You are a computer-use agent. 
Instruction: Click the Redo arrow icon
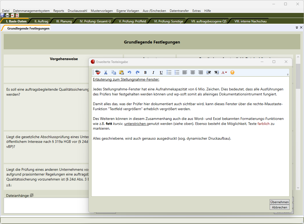pyautogui.click(x=137, y=72)
